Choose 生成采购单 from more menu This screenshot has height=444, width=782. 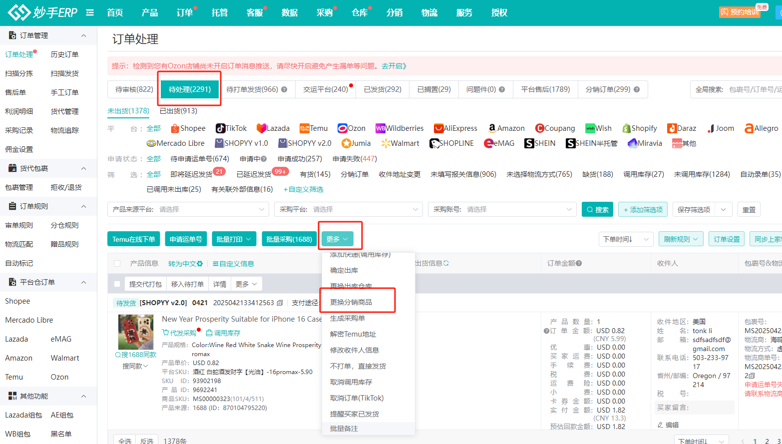[x=348, y=318]
